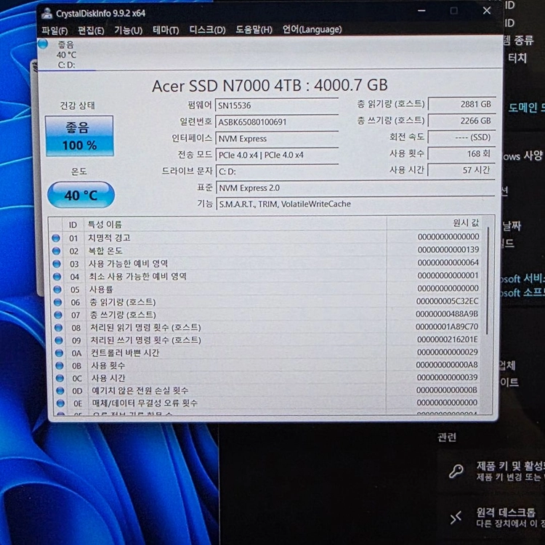
Task: Click status dot of row 0C 사용 시간
Action: click(60, 378)
